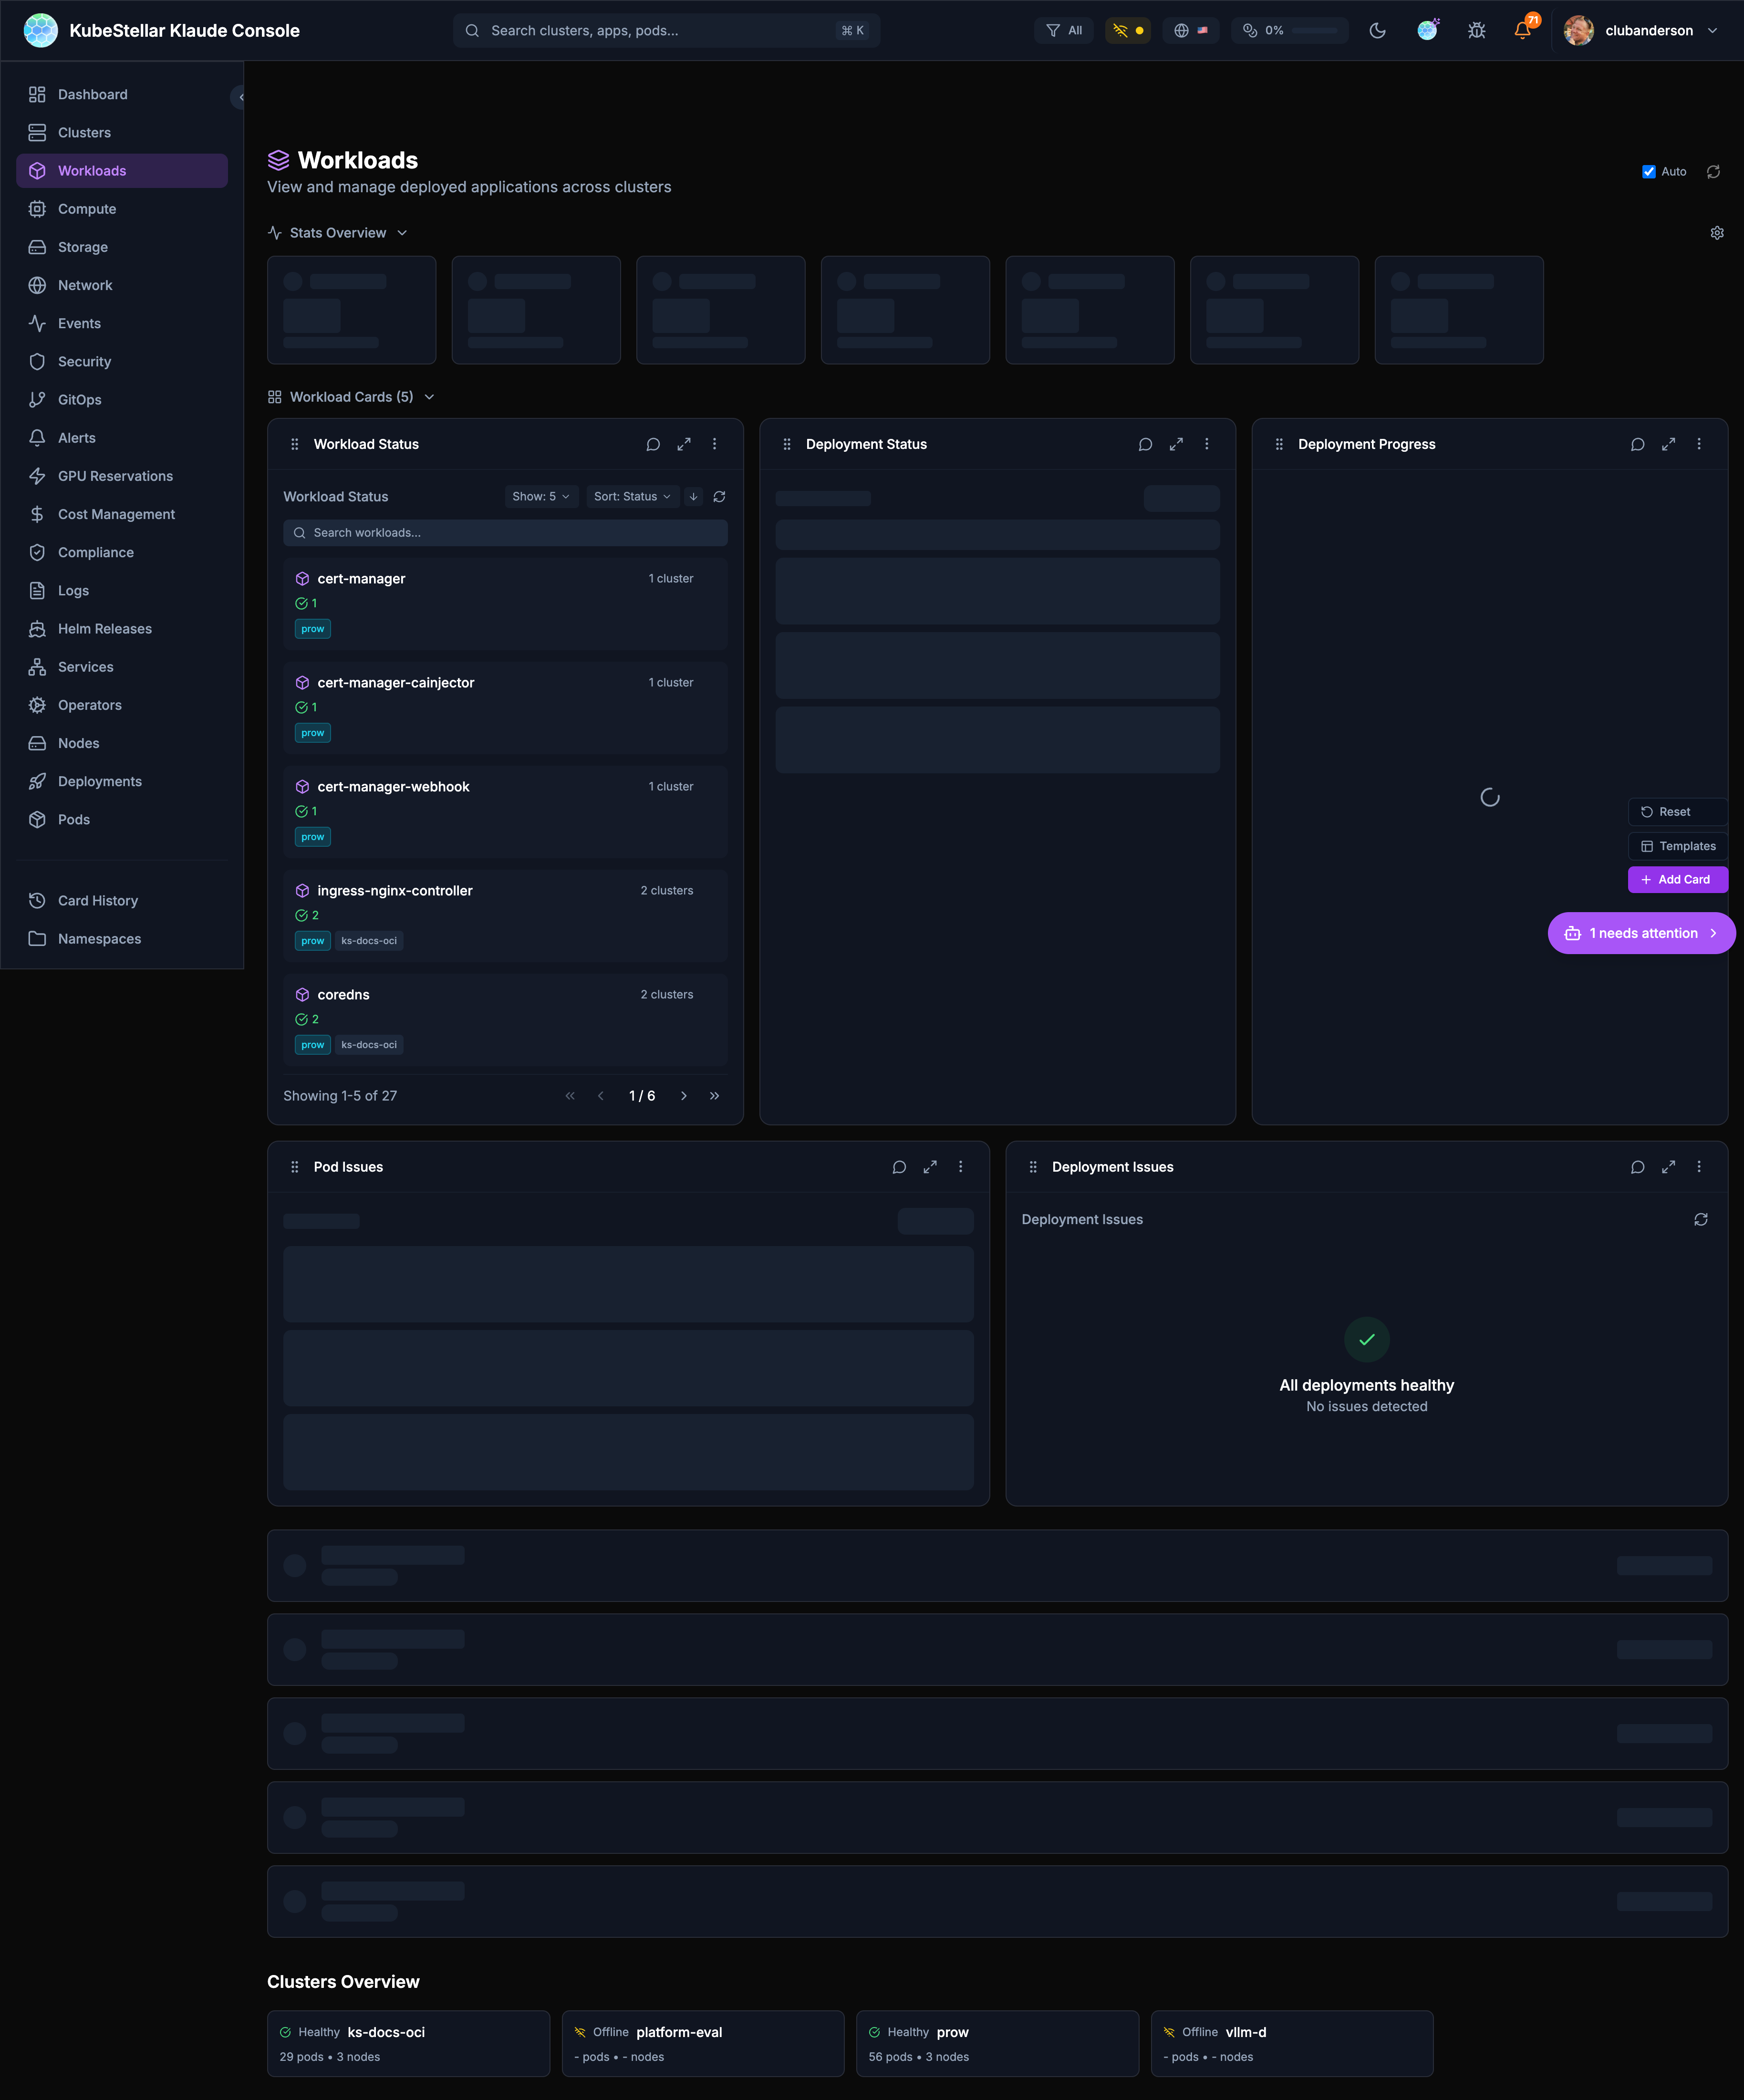Open GitOps in the sidebar
Image resolution: width=1744 pixels, height=2100 pixels.
tap(80, 400)
